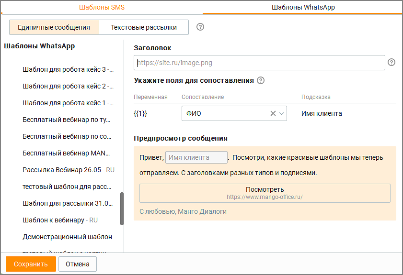Select template Рассылка Вебинар 26.05 - RU
Screen dimensions: 403x275
pos(69,170)
